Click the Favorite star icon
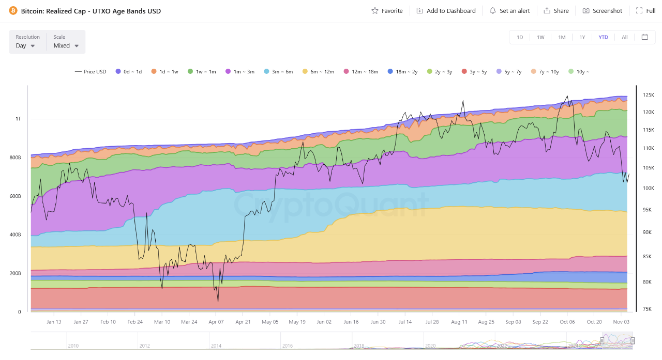662x360 pixels. click(375, 11)
